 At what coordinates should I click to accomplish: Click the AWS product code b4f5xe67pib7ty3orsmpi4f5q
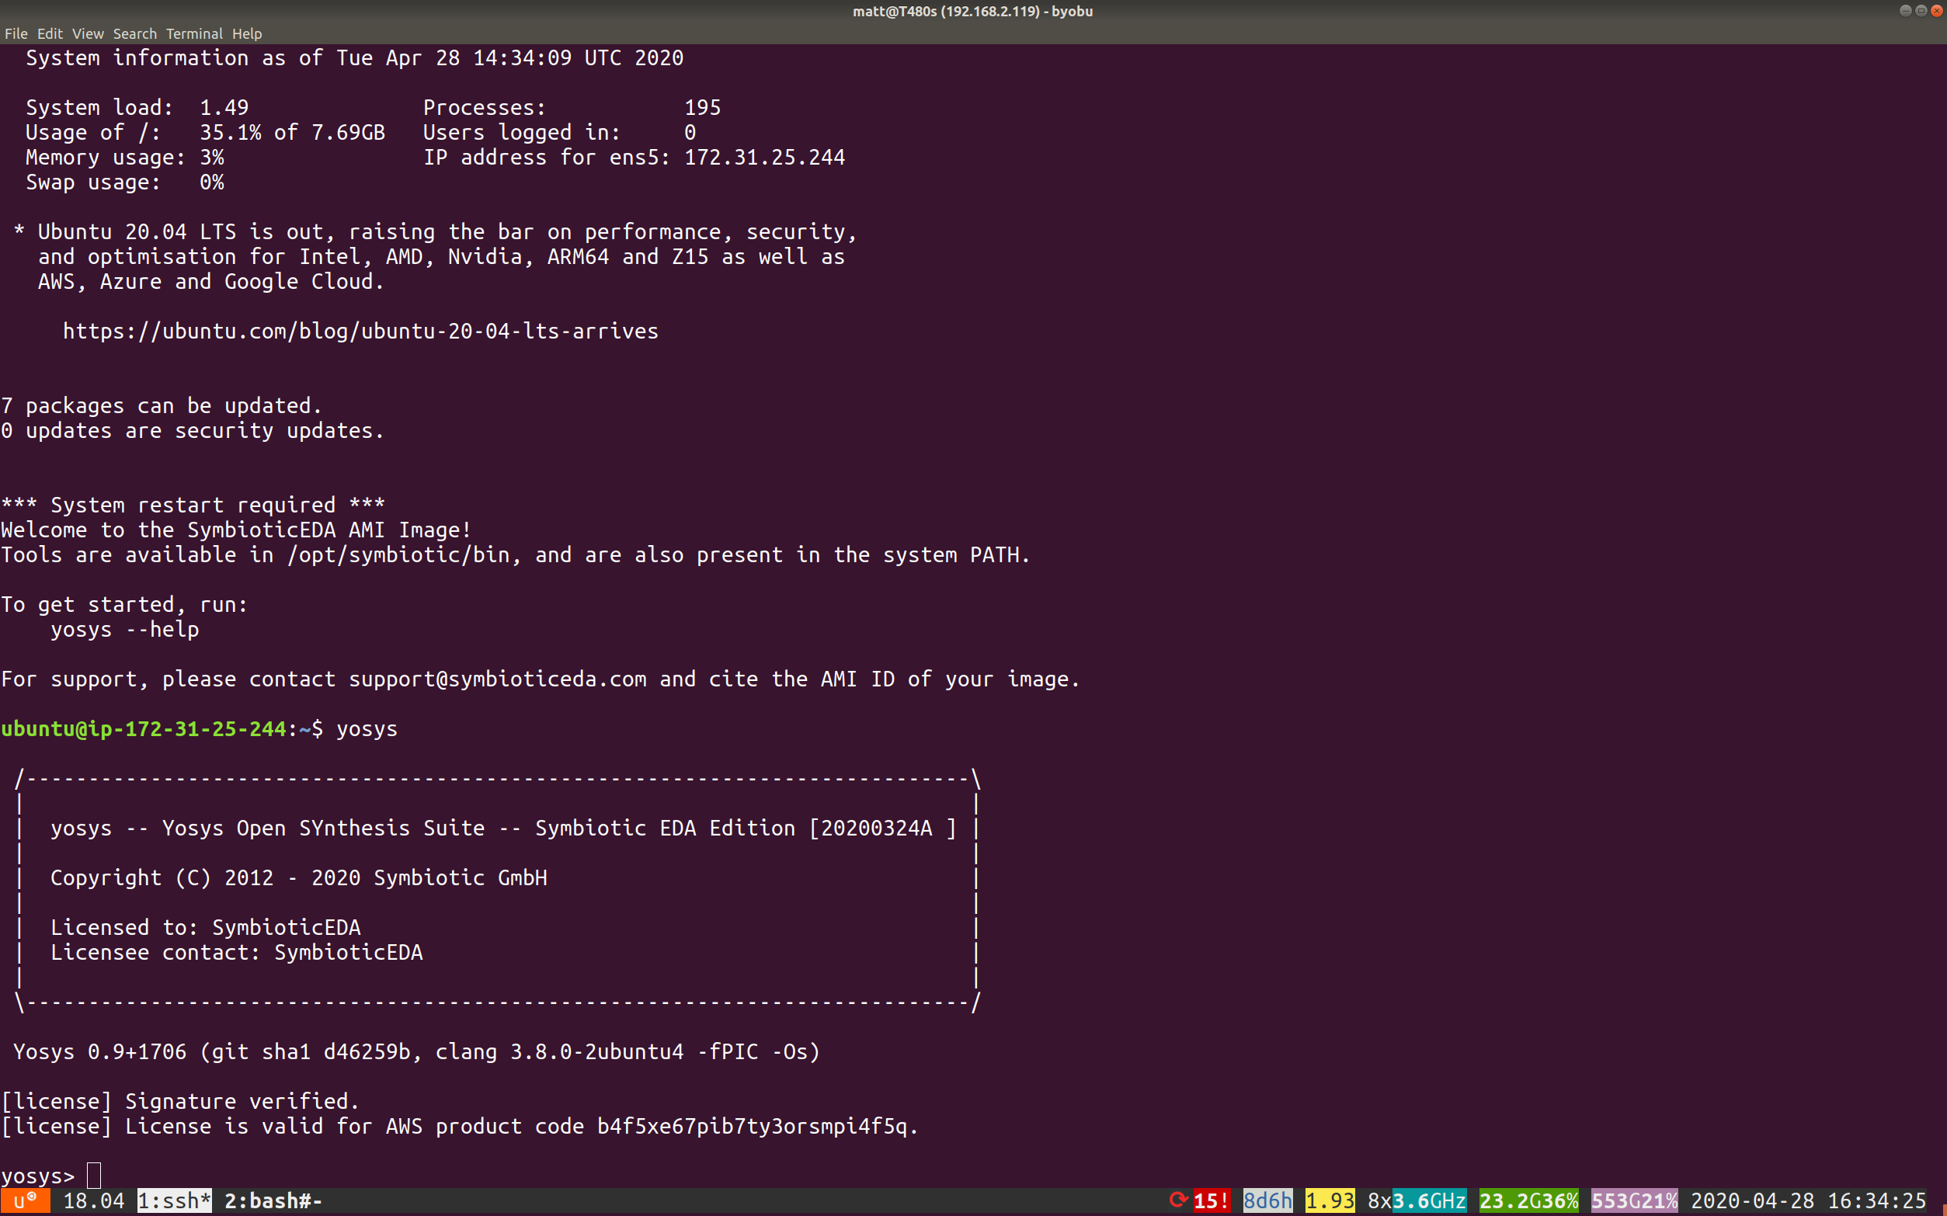pos(751,1126)
